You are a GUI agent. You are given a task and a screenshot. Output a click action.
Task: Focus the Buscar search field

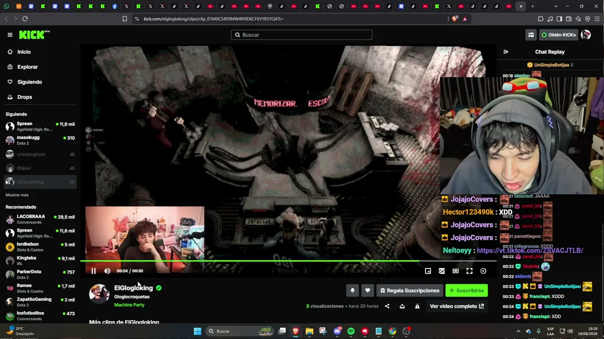point(302,35)
